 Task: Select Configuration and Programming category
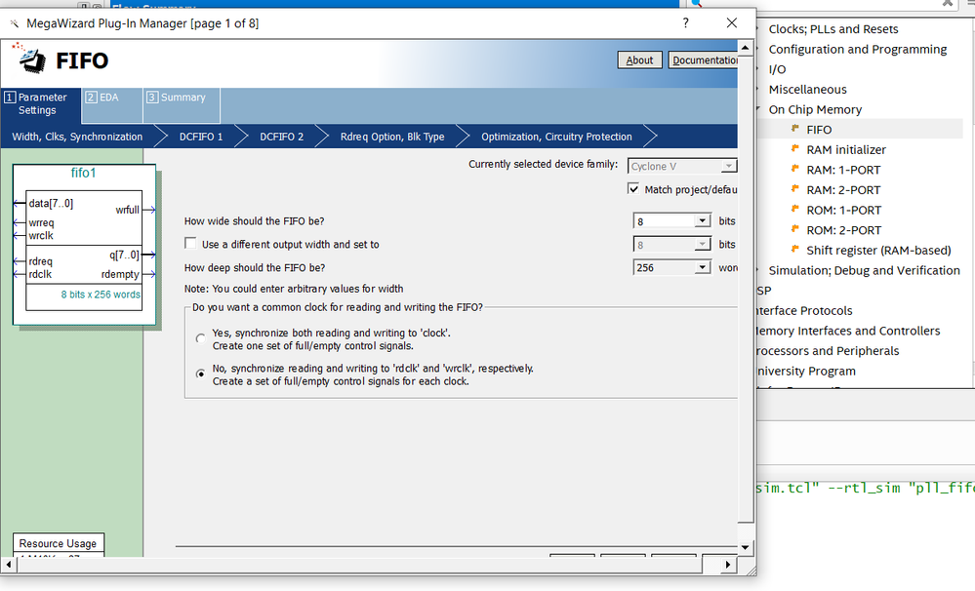pyautogui.click(x=858, y=49)
